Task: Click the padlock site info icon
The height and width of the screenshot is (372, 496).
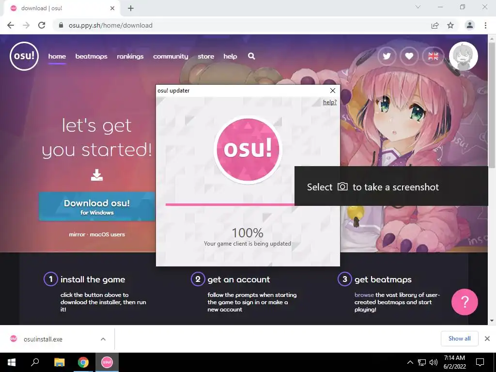Action: point(62,25)
